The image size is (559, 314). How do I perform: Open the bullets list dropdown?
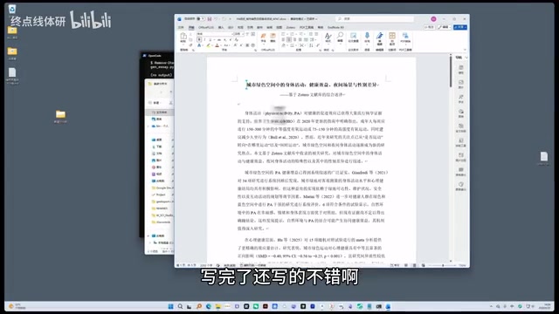(x=287, y=34)
